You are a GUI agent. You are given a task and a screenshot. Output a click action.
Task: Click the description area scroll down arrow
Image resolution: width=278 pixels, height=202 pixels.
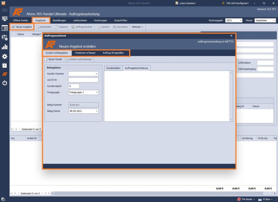coord(231,120)
